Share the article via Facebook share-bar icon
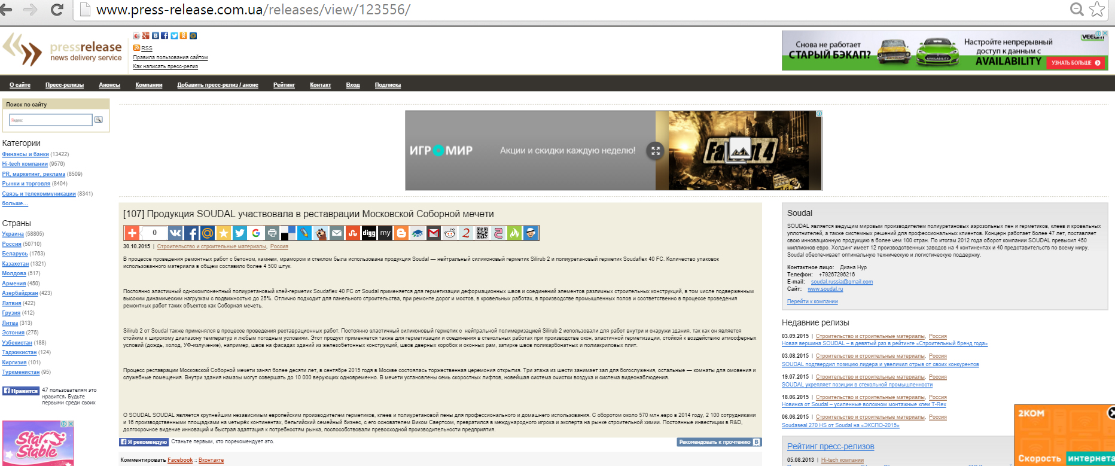1115x466 pixels. pos(191,233)
